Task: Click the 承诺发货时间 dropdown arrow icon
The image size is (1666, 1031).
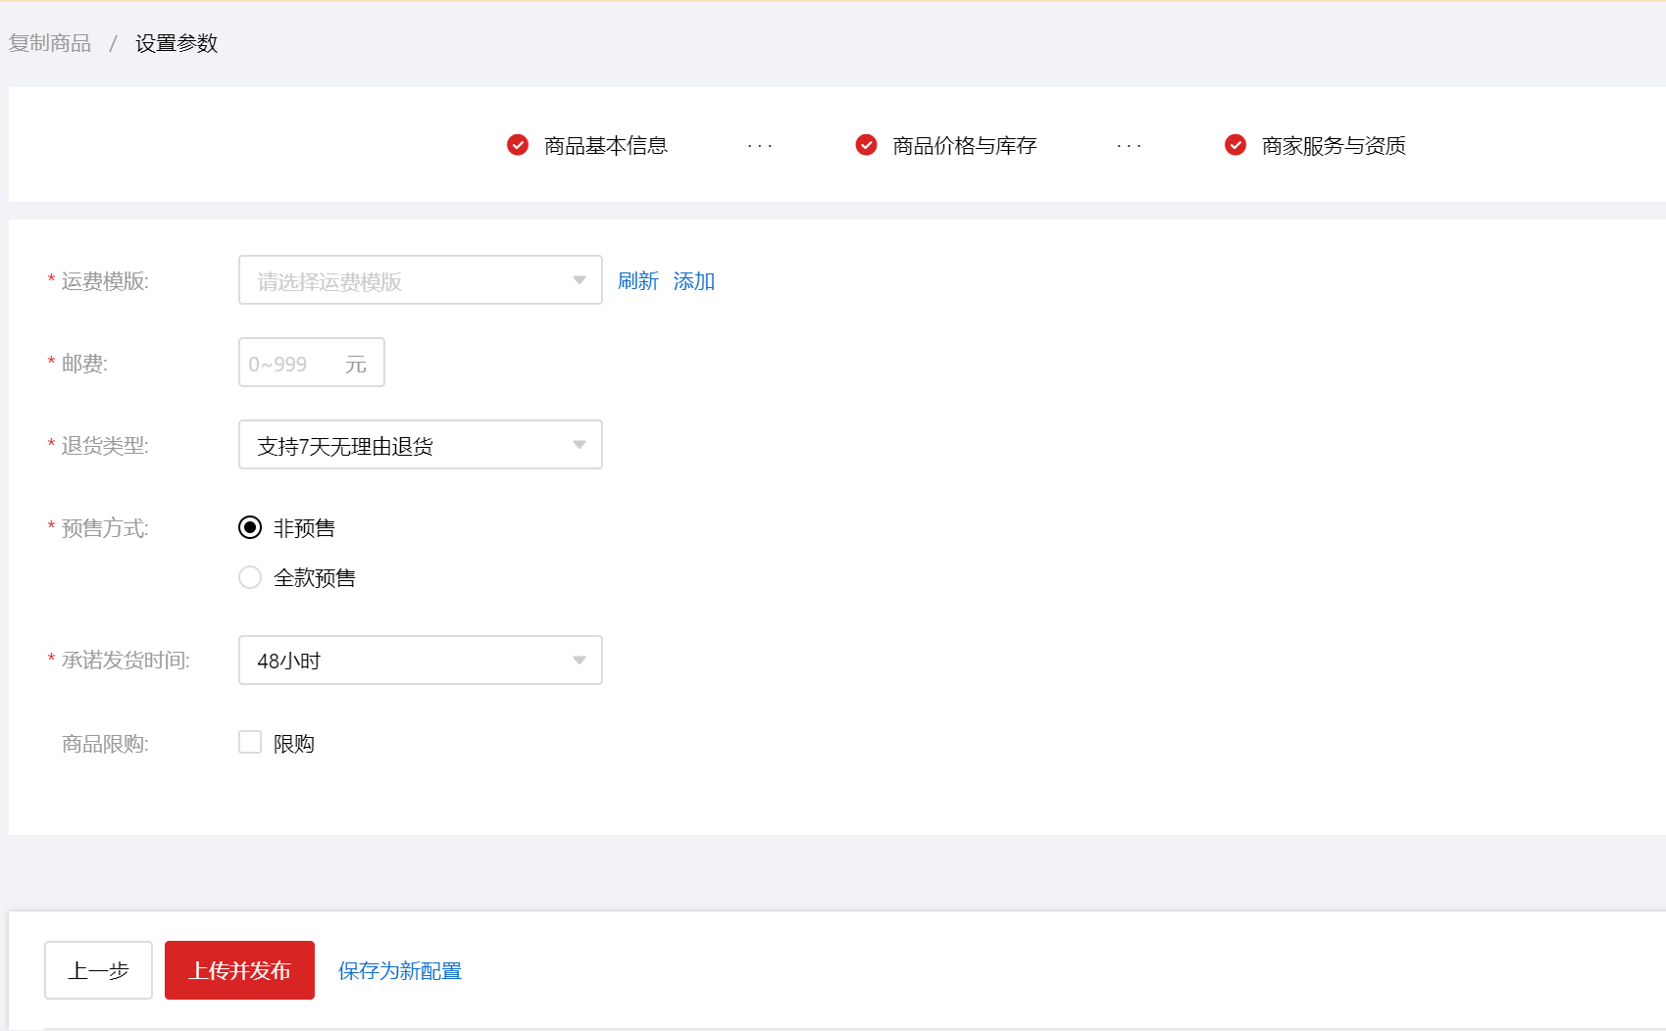Action: [580, 661]
